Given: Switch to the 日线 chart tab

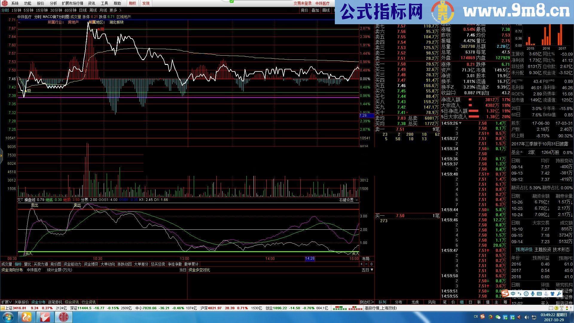Looking at the screenshot, I should point(83,10).
